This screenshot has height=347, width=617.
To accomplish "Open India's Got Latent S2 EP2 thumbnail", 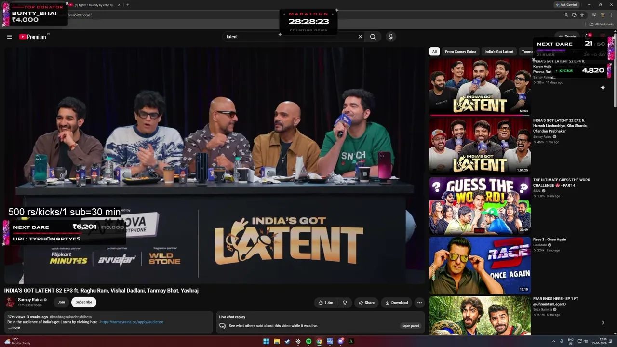I will (x=480, y=146).
